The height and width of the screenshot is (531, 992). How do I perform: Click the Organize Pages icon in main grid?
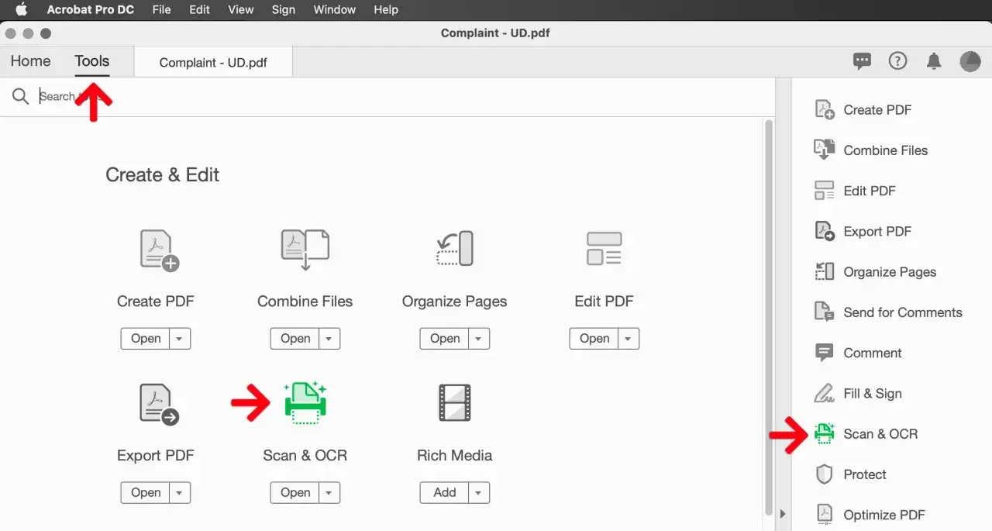(x=455, y=250)
